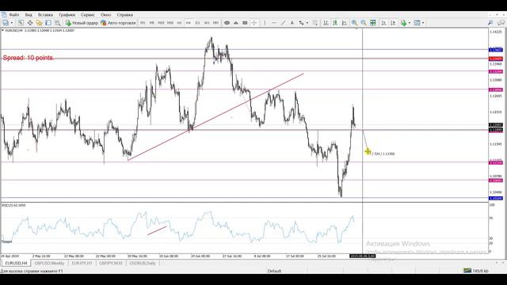The width and height of the screenshot is (507, 285).
Task: Toggle the Авто-торговля button
Action: point(118,23)
